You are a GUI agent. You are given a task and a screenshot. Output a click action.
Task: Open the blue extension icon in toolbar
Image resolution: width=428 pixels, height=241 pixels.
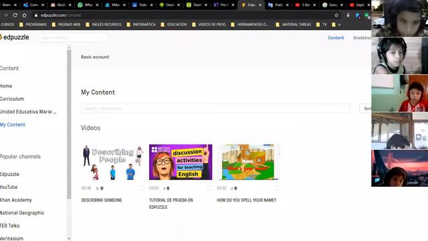358,15
